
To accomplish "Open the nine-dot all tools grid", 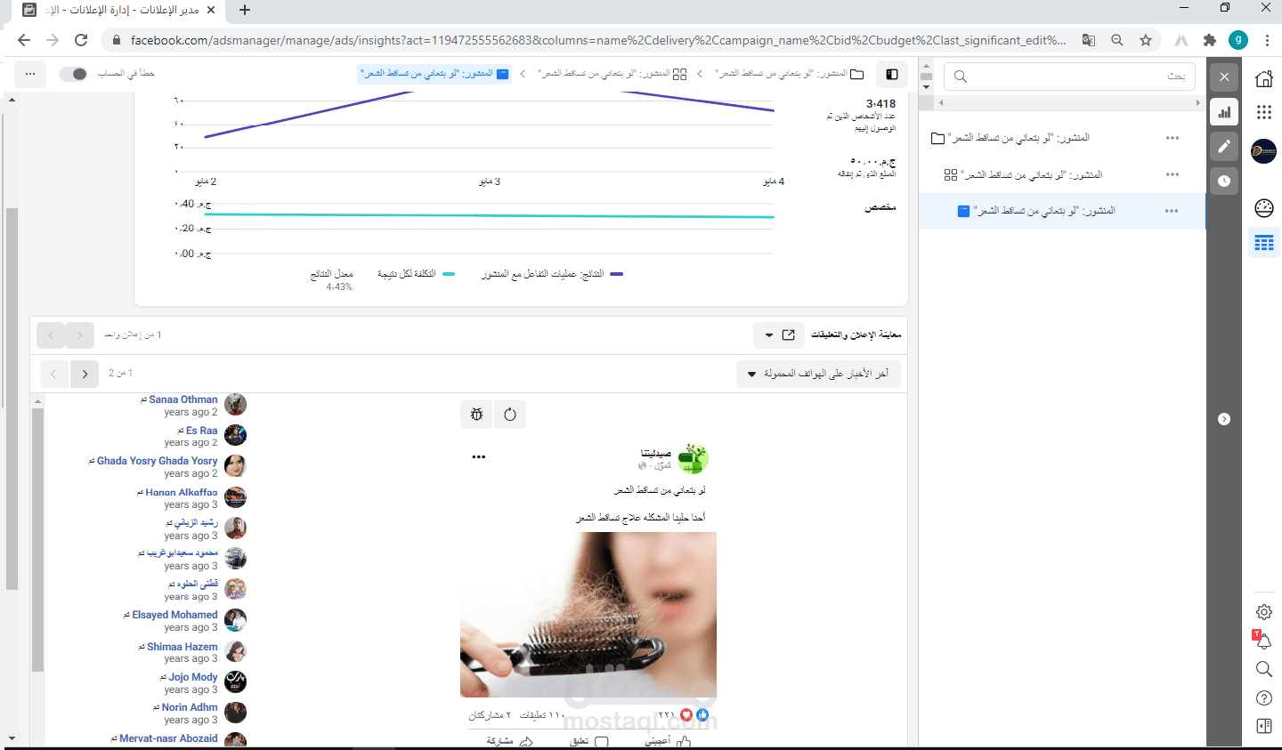I will click(x=1264, y=112).
